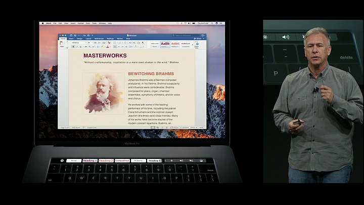Viewport: 364px width, 205px height.
Task: Click the Share button in Word
Action: point(198,38)
